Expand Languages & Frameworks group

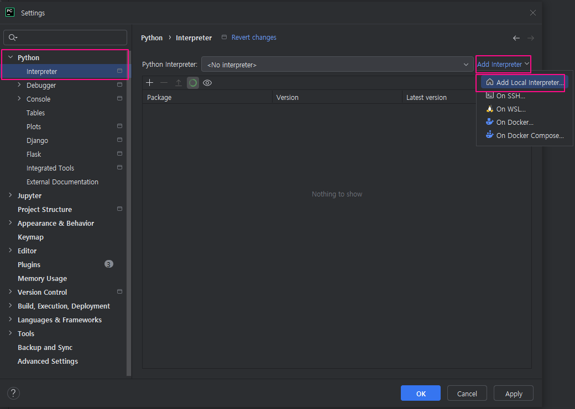(x=11, y=319)
